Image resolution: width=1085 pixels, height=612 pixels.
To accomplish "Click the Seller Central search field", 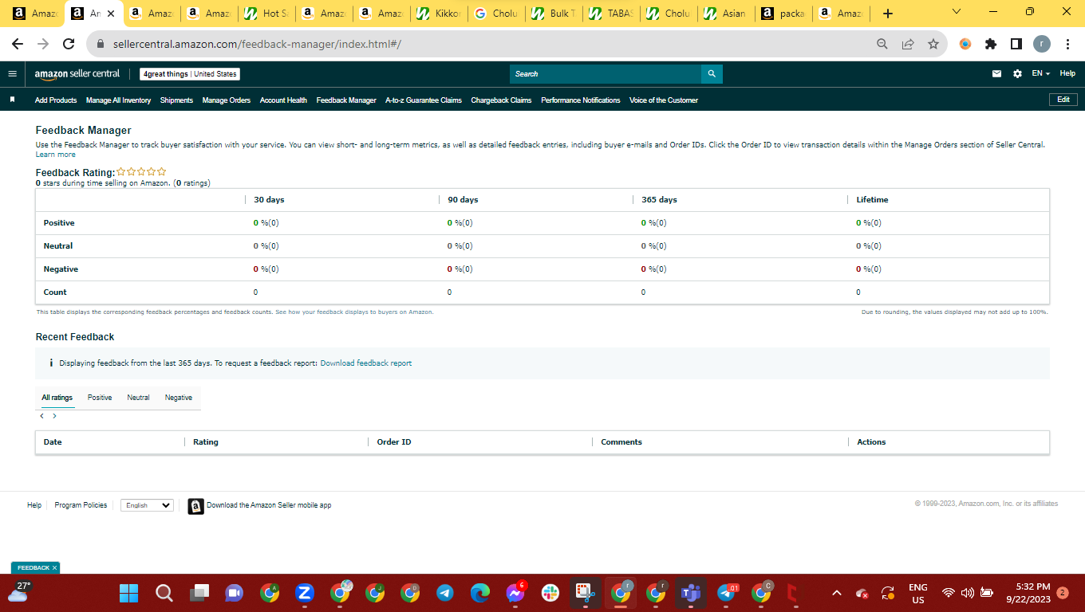I will (x=606, y=74).
